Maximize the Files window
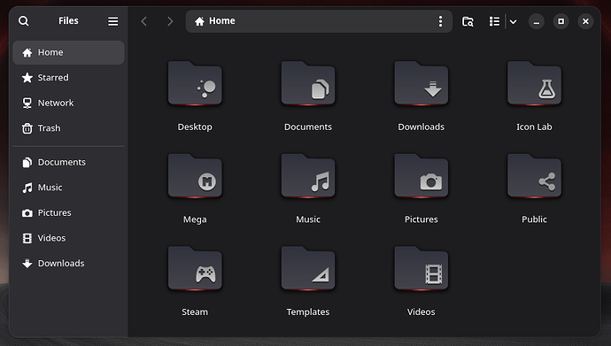611x346 pixels. (x=561, y=21)
